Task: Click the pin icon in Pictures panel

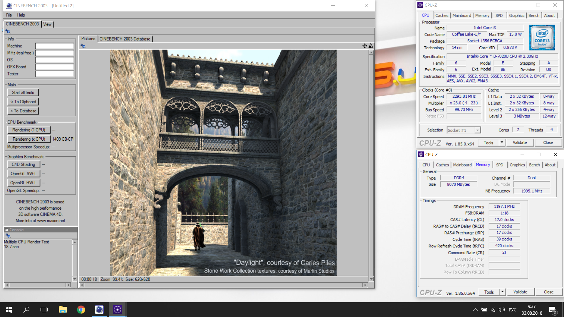Action: click(x=83, y=46)
